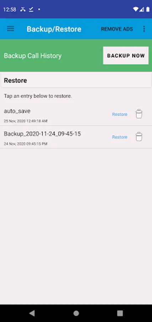Tap the Wi-Fi signal status icon

coord(136,9)
